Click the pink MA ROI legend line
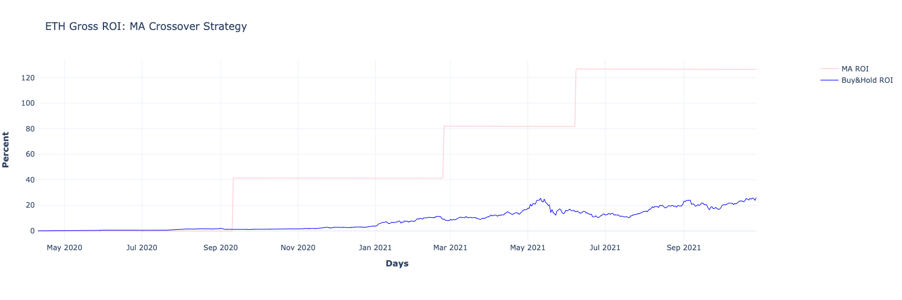902x300 pixels. 829,69
